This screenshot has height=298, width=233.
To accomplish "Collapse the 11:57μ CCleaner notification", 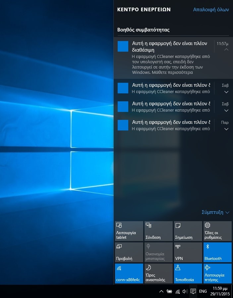I will [226, 49].
